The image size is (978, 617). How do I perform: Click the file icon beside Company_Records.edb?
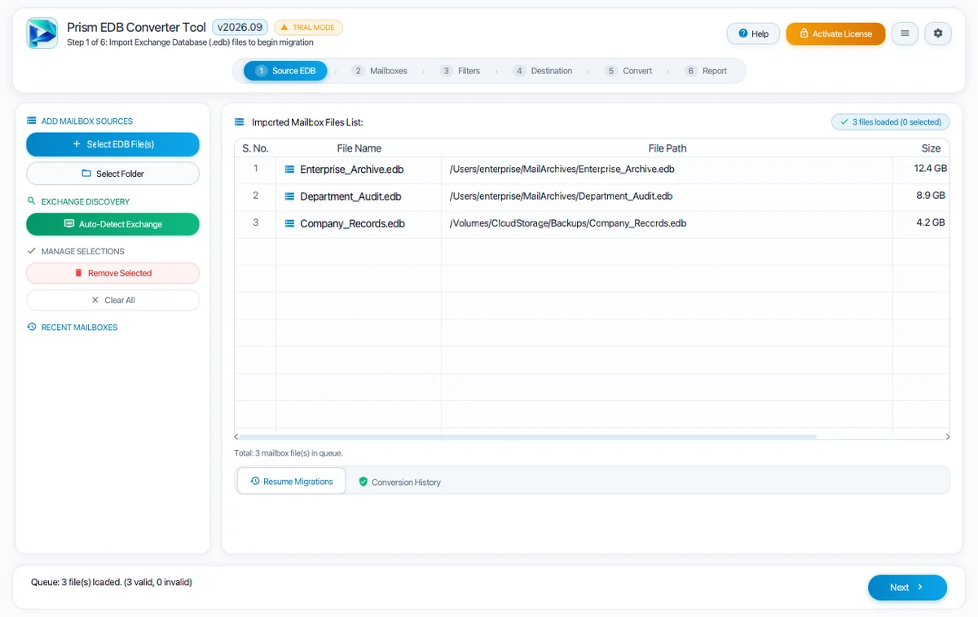pyautogui.click(x=289, y=223)
